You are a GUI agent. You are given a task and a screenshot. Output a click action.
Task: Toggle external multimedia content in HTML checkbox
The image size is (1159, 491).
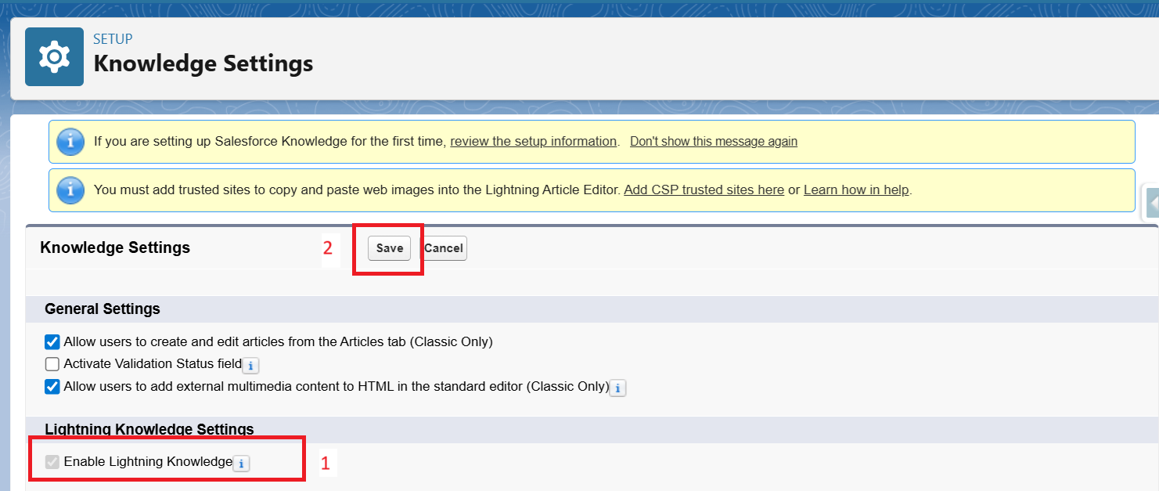52,386
